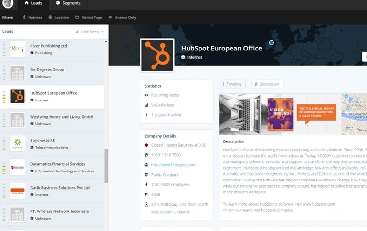The image size is (367, 231).
Task: Click the HubSpot sprocket logo in company header
Action: coord(157,55)
